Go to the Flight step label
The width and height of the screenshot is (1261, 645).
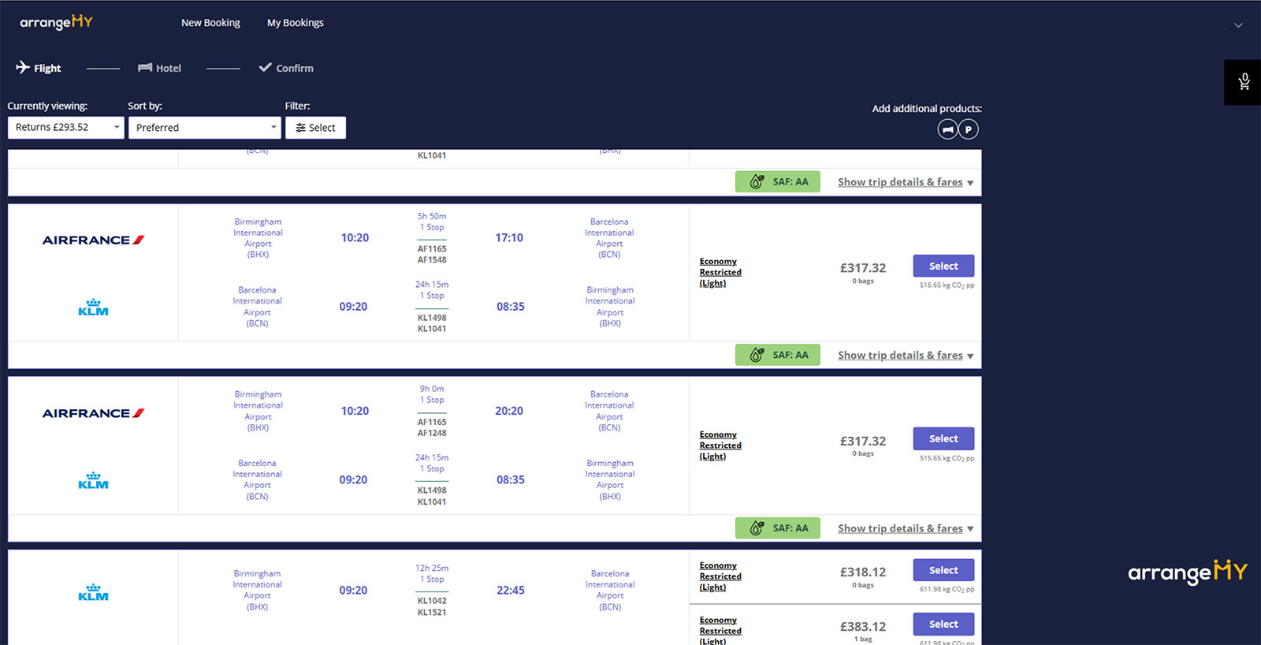(47, 69)
